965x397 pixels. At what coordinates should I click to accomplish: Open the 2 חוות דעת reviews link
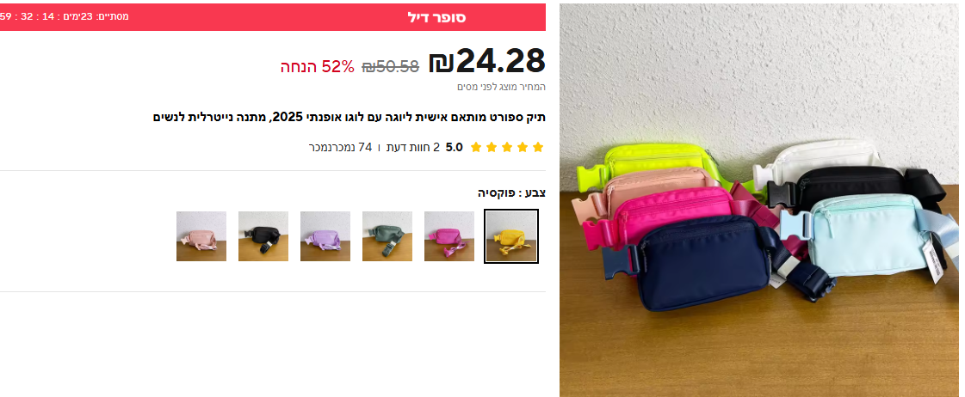pyautogui.click(x=413, y=147)
